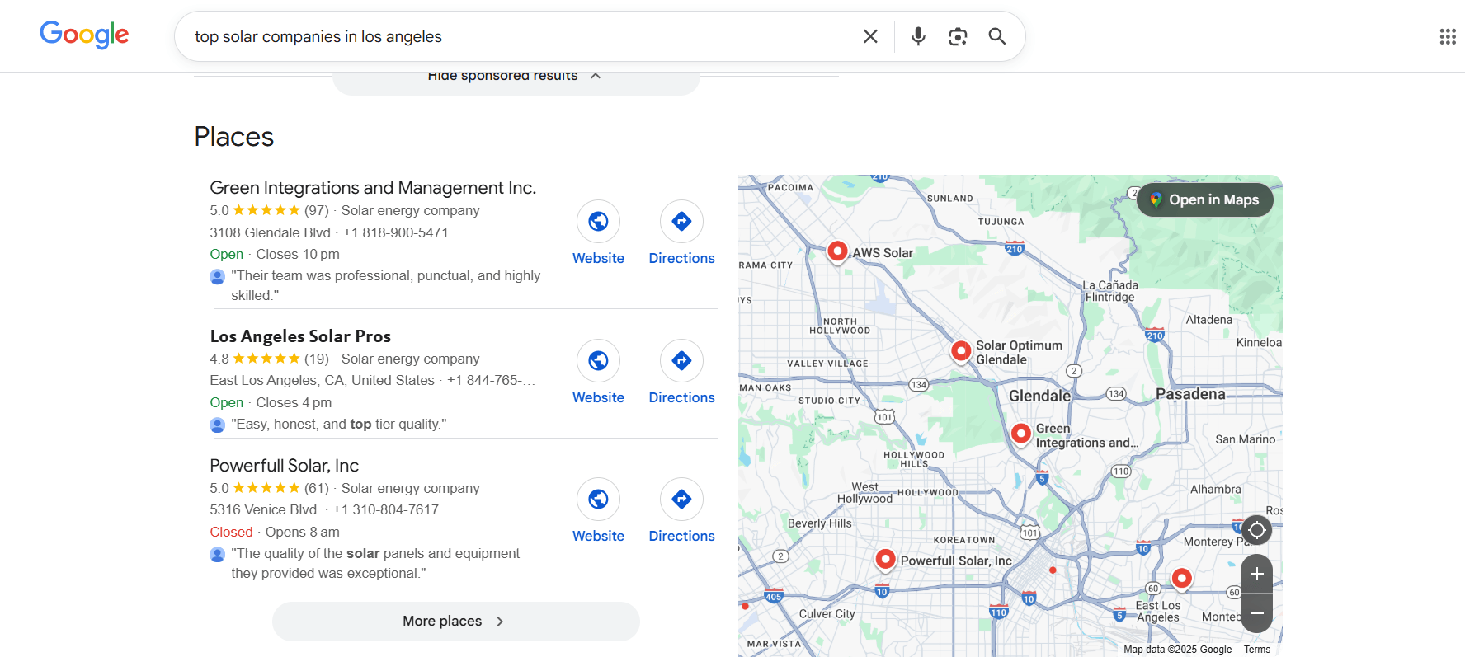Click the Culver City map label
Viewport: 1465px width, 671px height.
(x=827, y=613)
